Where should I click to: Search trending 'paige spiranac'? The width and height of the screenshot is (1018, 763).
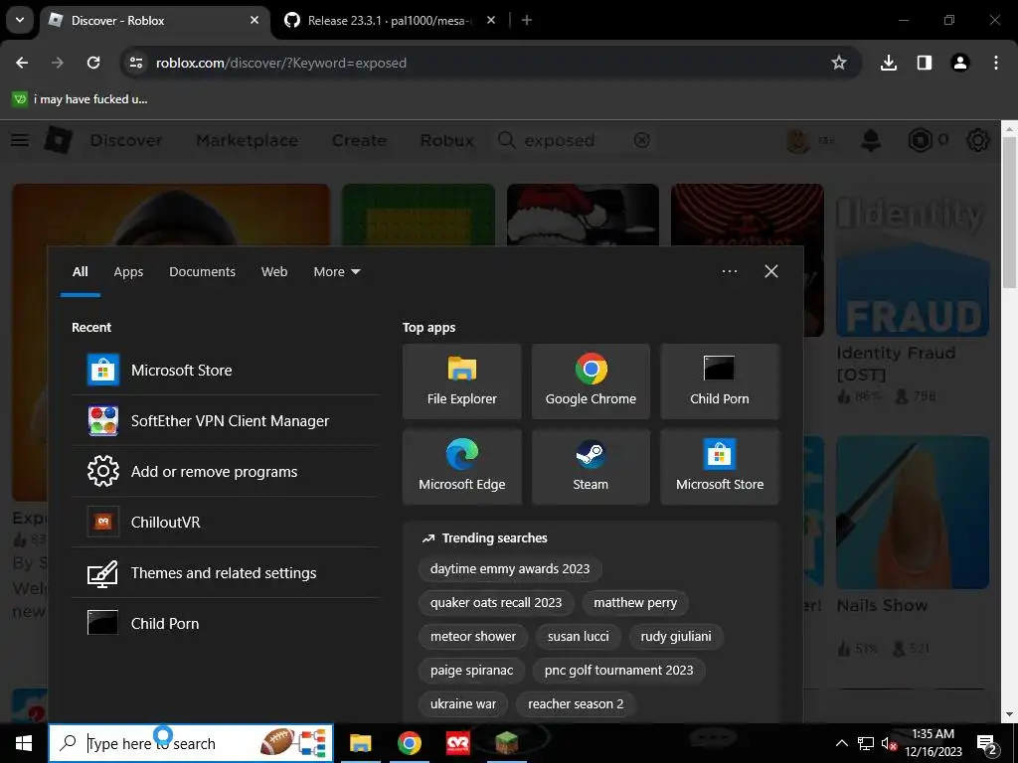tap(471, 671)
